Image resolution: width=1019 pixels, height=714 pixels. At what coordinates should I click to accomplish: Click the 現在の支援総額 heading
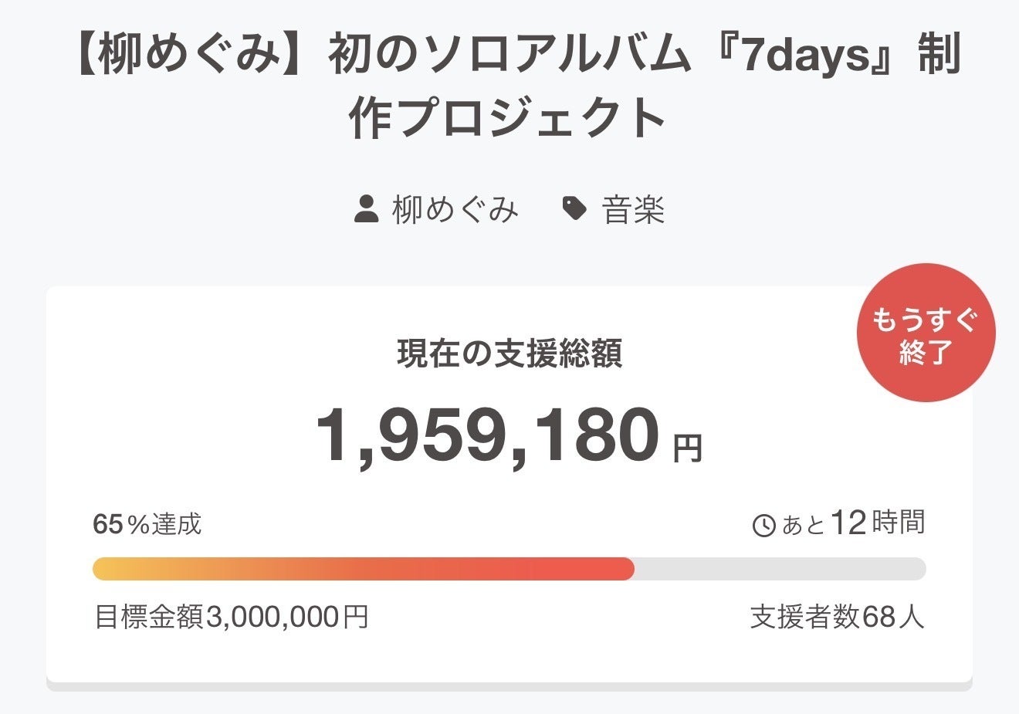point(509,354)
